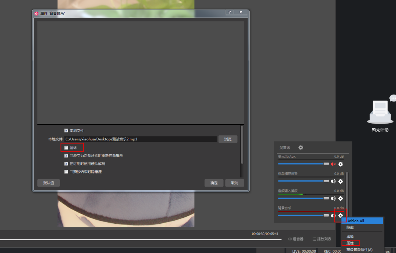Enable the 循环 loop checkbox
Image resolution: width=396 pixels, height=253 pixels.
coord(66,147)
